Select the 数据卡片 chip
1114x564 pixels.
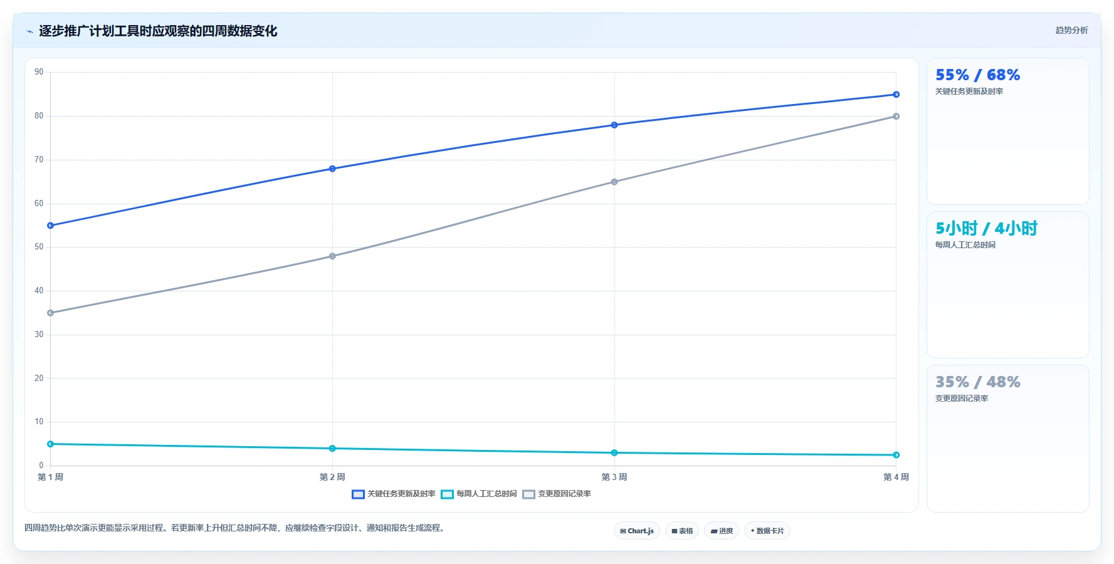(x=767, y=531)
